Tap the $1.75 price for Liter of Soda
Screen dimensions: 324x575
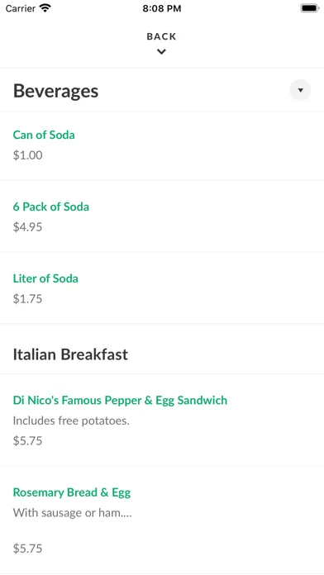(x=28, y=299)
